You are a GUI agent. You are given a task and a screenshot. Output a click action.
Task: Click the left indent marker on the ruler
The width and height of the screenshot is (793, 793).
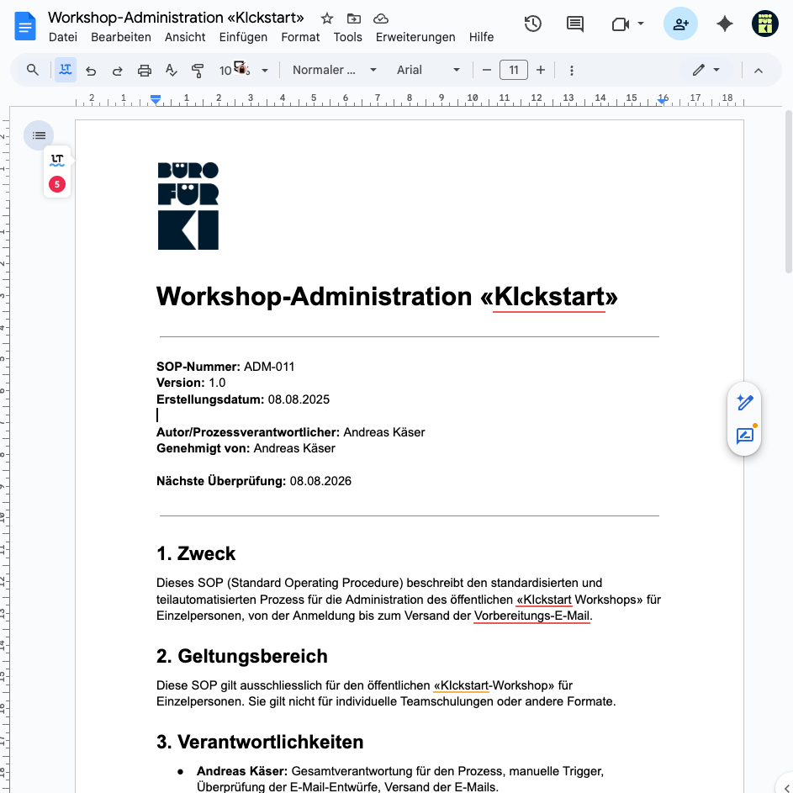156,100
